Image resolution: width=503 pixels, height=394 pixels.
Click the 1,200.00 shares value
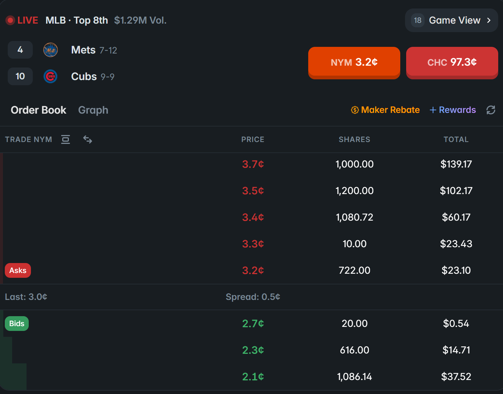click(x=355, y=191)
